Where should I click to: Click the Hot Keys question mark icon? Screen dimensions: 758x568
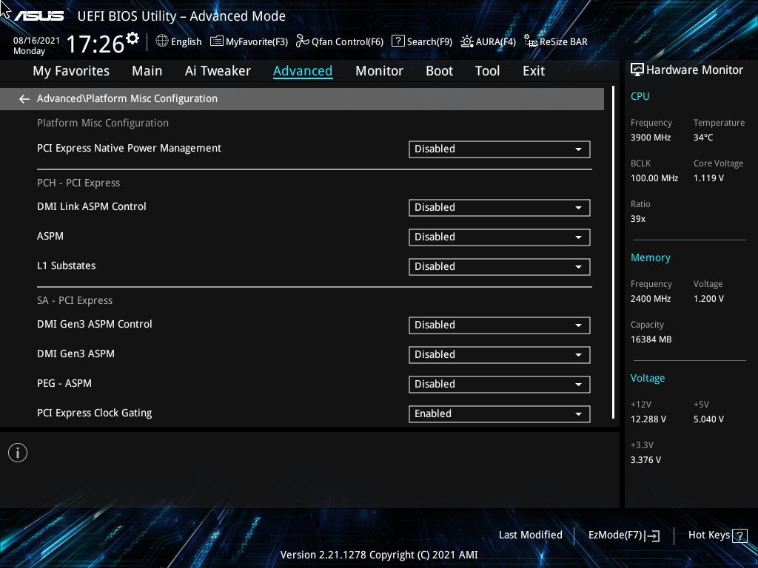coord(739,535)
